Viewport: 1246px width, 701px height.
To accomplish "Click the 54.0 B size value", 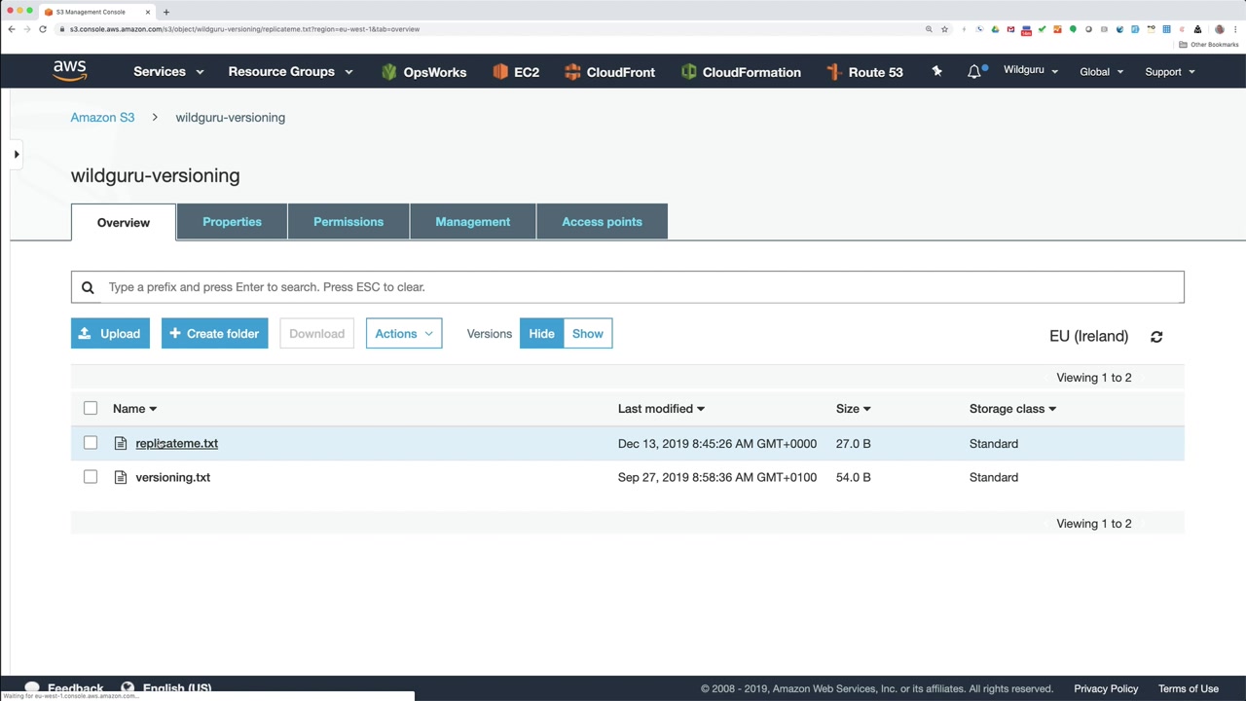I will pyautogui.click(x=853, y=477).
